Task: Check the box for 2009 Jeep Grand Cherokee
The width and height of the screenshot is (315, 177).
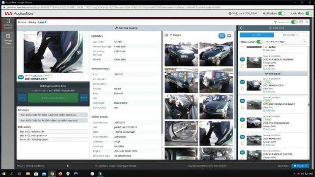Action: click(x=243, y=107)
